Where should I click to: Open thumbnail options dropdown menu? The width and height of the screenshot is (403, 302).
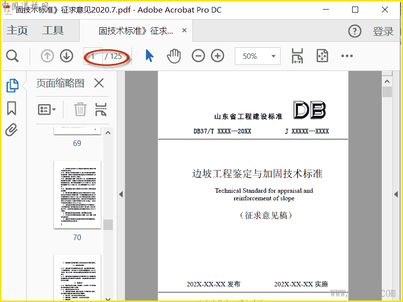(x=47, y=110)
